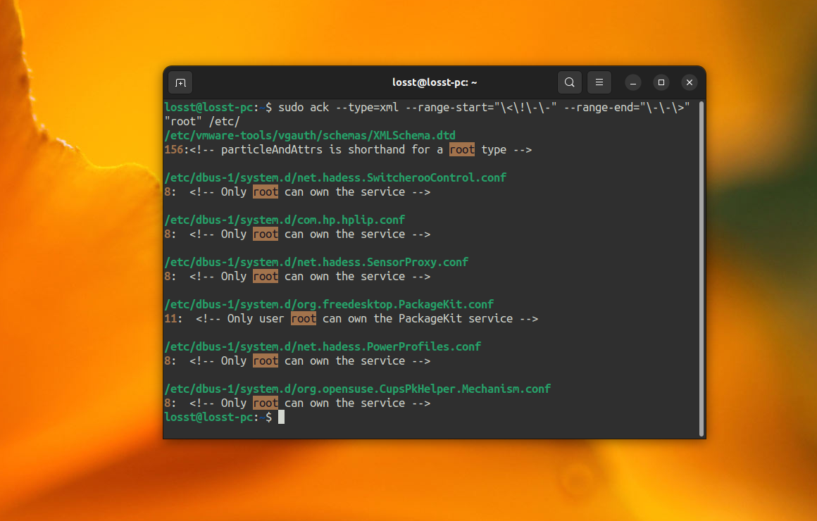Open the terminal search

click(x=569, y=82)
